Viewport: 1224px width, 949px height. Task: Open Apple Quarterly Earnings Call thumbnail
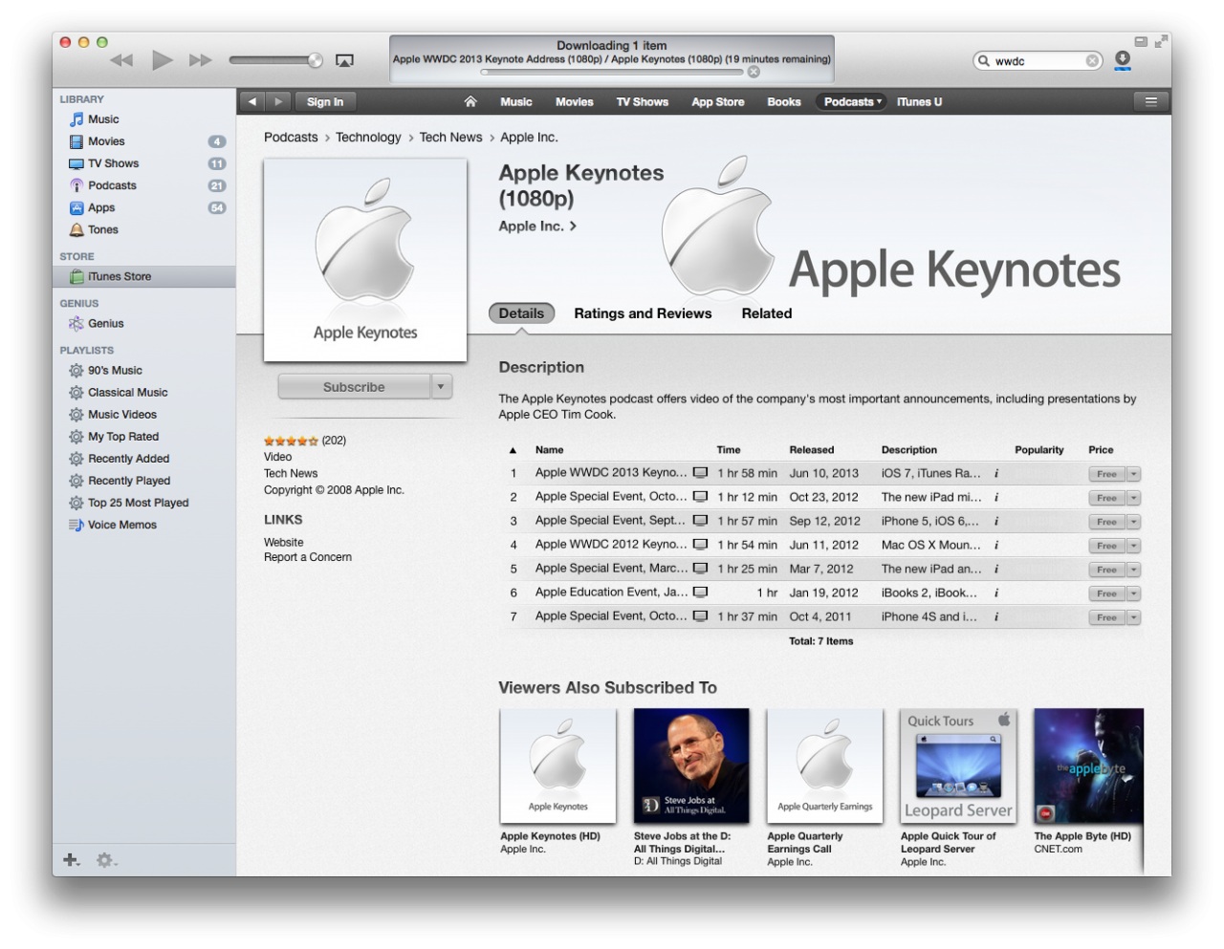tap(824, 766)
